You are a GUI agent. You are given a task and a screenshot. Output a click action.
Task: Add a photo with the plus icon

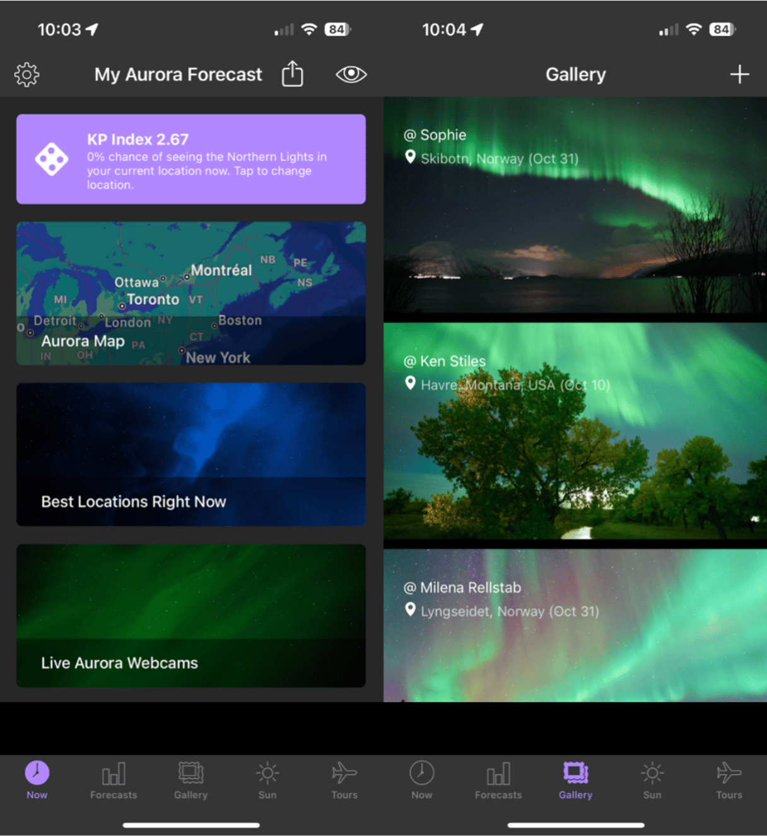tap(739, 74)
